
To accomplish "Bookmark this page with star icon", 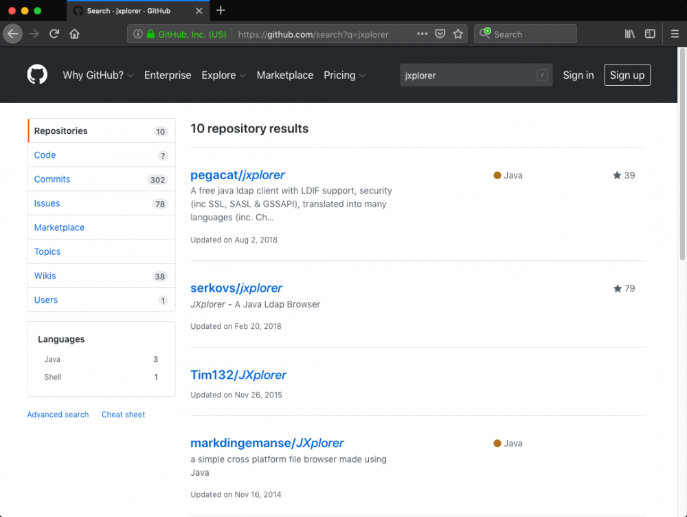I will pos(458,34).
